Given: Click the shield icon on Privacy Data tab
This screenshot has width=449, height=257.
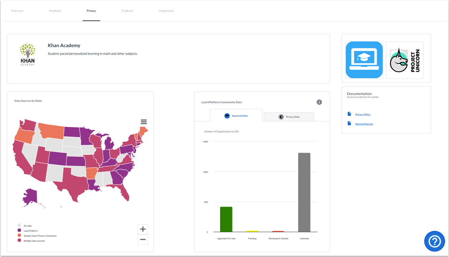Looking at the screenshot, I should (x=281, y=117).
